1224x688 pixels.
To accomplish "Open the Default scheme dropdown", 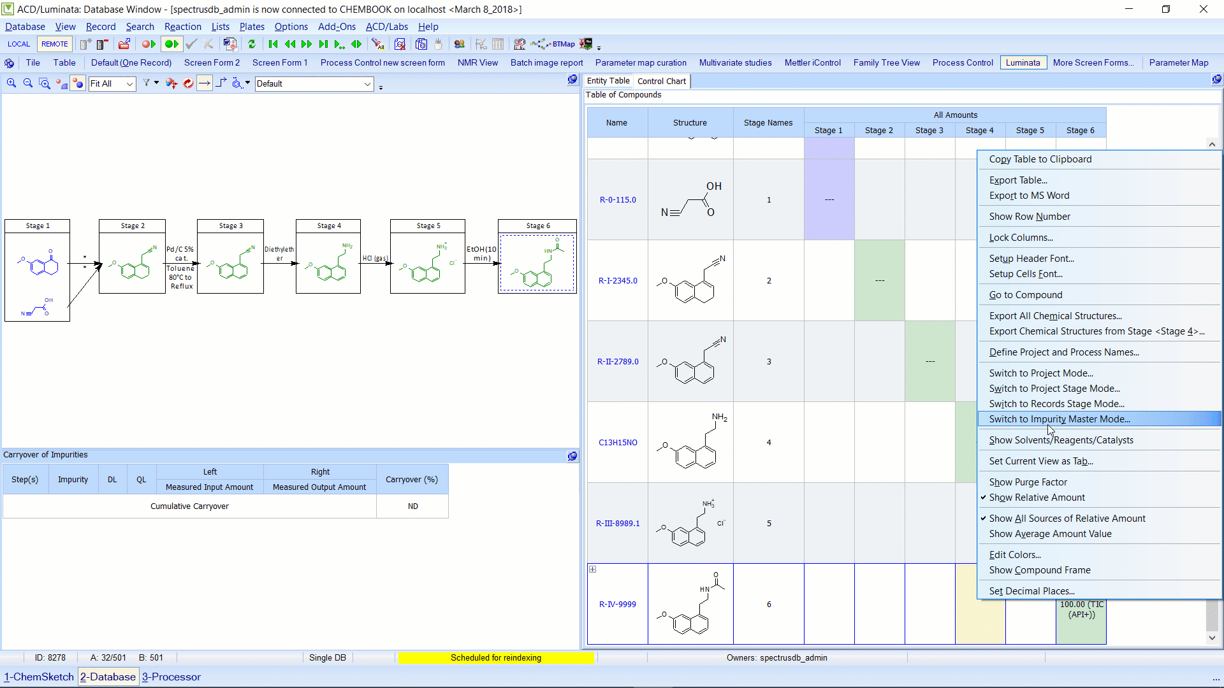I will (368, 83).
